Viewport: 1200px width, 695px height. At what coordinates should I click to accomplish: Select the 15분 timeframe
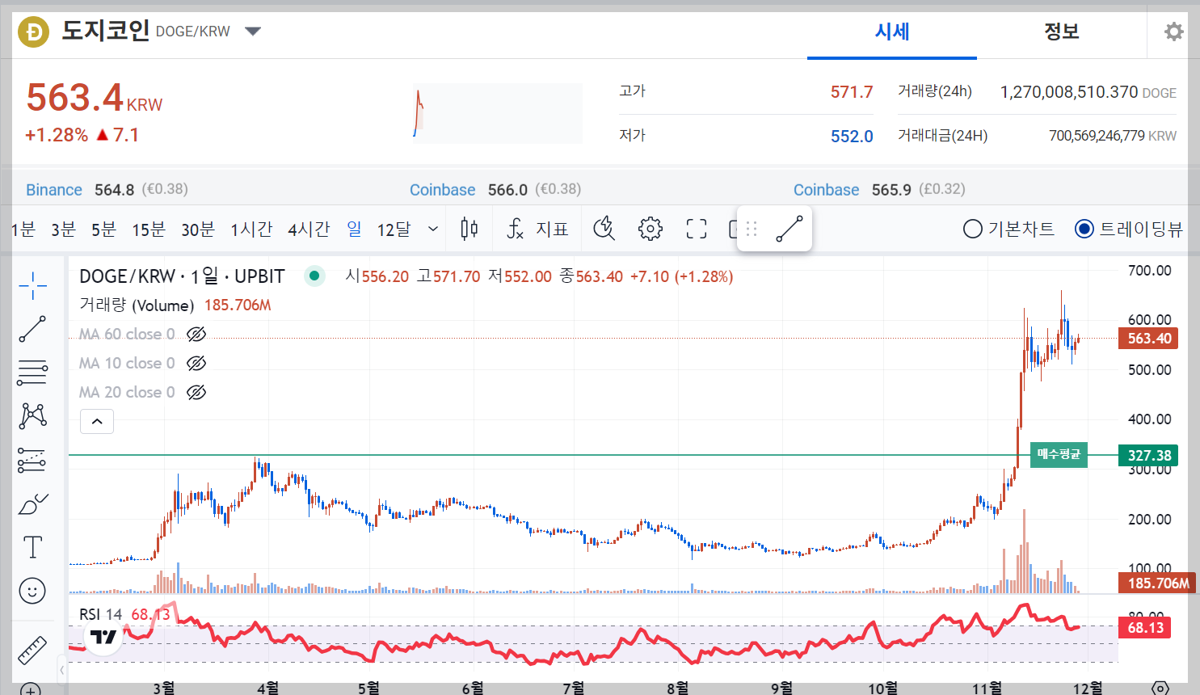tap(149, 230)
